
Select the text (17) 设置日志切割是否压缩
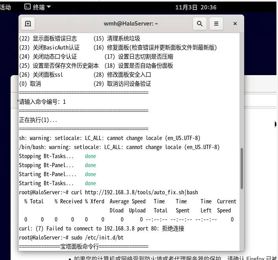(139, 57)
